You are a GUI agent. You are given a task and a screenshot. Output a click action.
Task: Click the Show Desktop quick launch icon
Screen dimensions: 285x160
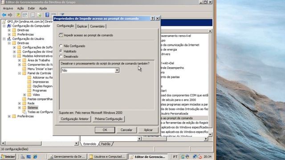click(x=28, y=157)
